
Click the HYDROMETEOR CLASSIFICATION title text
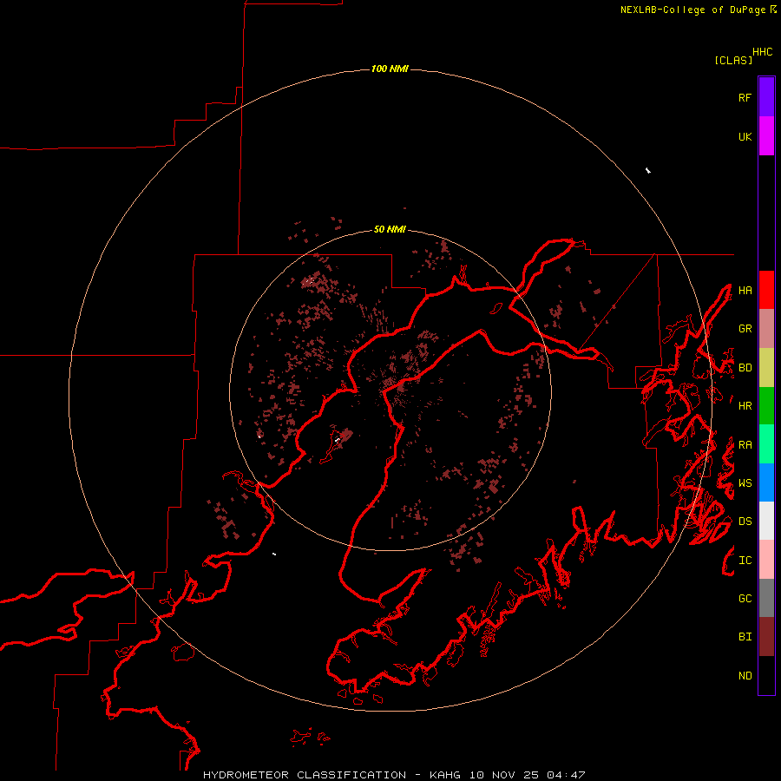tap(305, 775)
